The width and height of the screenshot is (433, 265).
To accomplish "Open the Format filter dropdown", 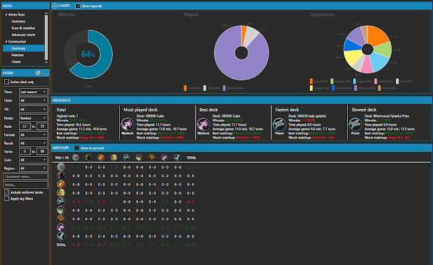I will coord(33,135).
